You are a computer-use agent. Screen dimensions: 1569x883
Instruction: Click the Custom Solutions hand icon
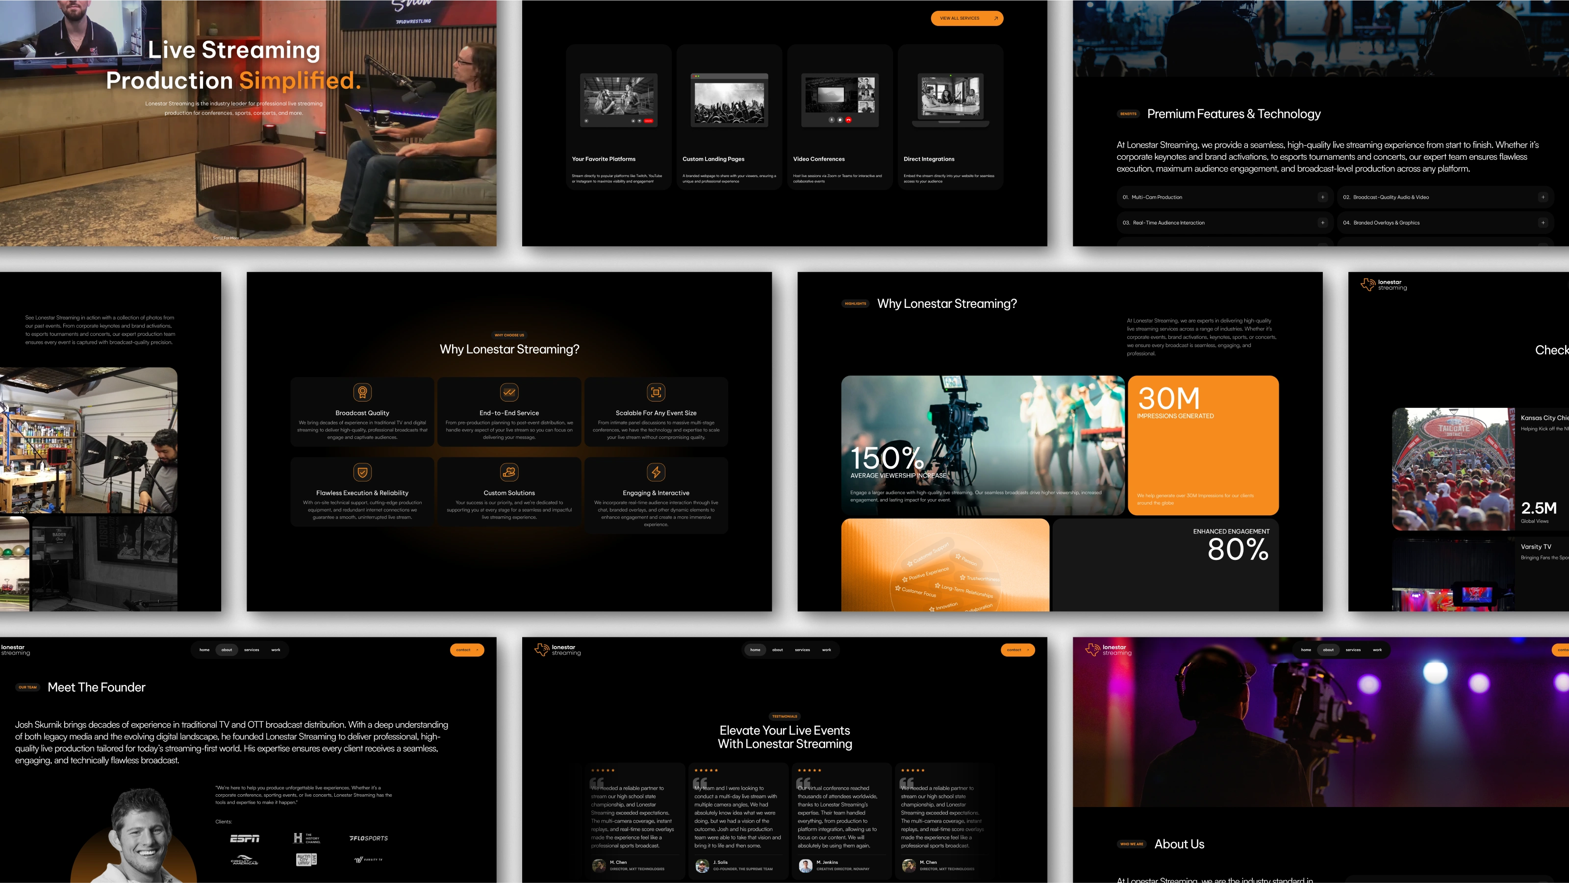tap(509, 472)
